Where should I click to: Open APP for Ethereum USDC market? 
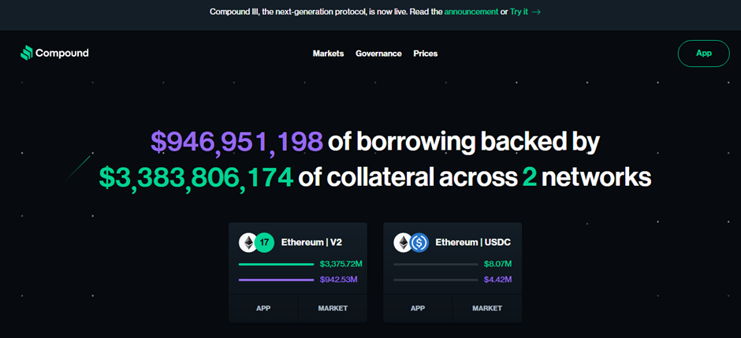click(x=418, y=308)
